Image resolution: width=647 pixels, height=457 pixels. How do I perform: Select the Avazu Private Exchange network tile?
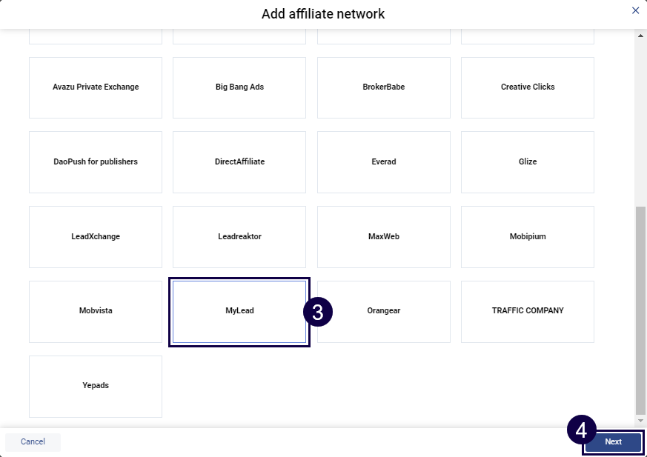[96, 87]
